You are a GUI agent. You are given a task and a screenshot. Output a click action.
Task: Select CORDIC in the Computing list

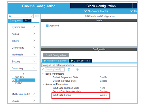click(x=20, y=77)
